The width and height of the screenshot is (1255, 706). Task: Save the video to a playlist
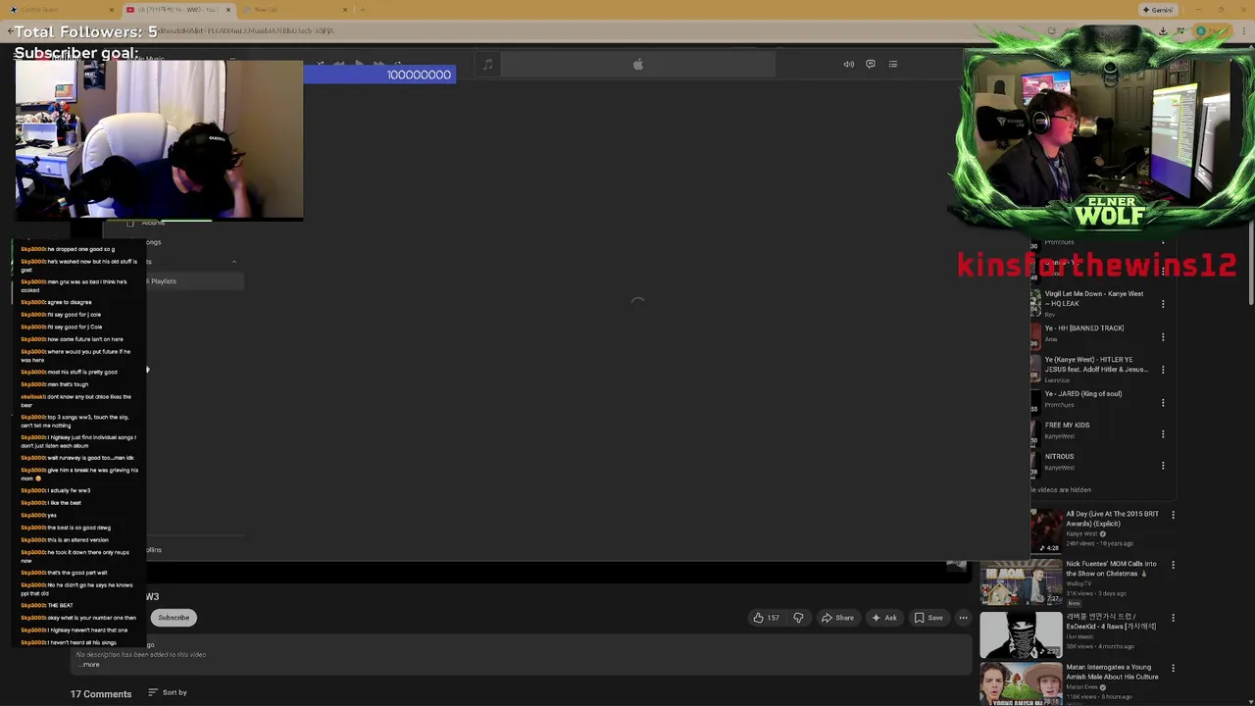coord(929,618)
